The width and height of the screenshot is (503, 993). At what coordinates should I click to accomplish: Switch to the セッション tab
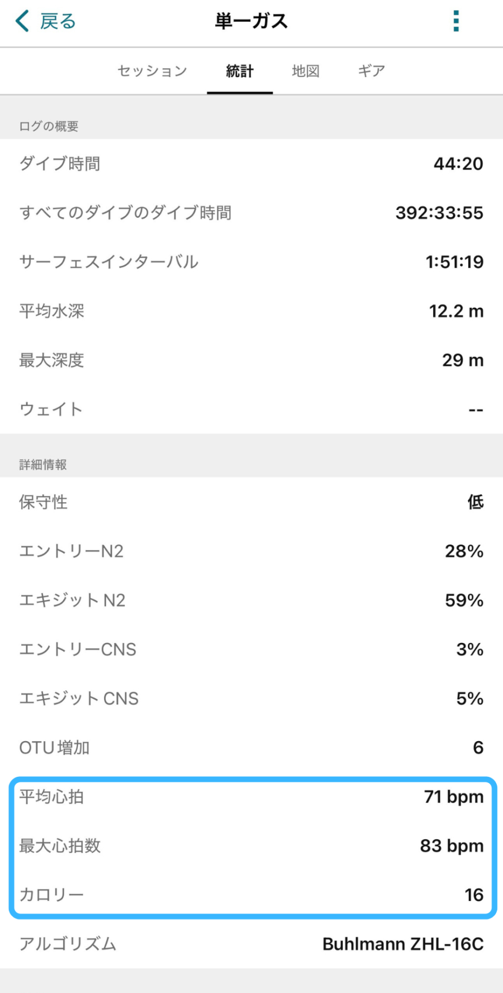point(152,71)
